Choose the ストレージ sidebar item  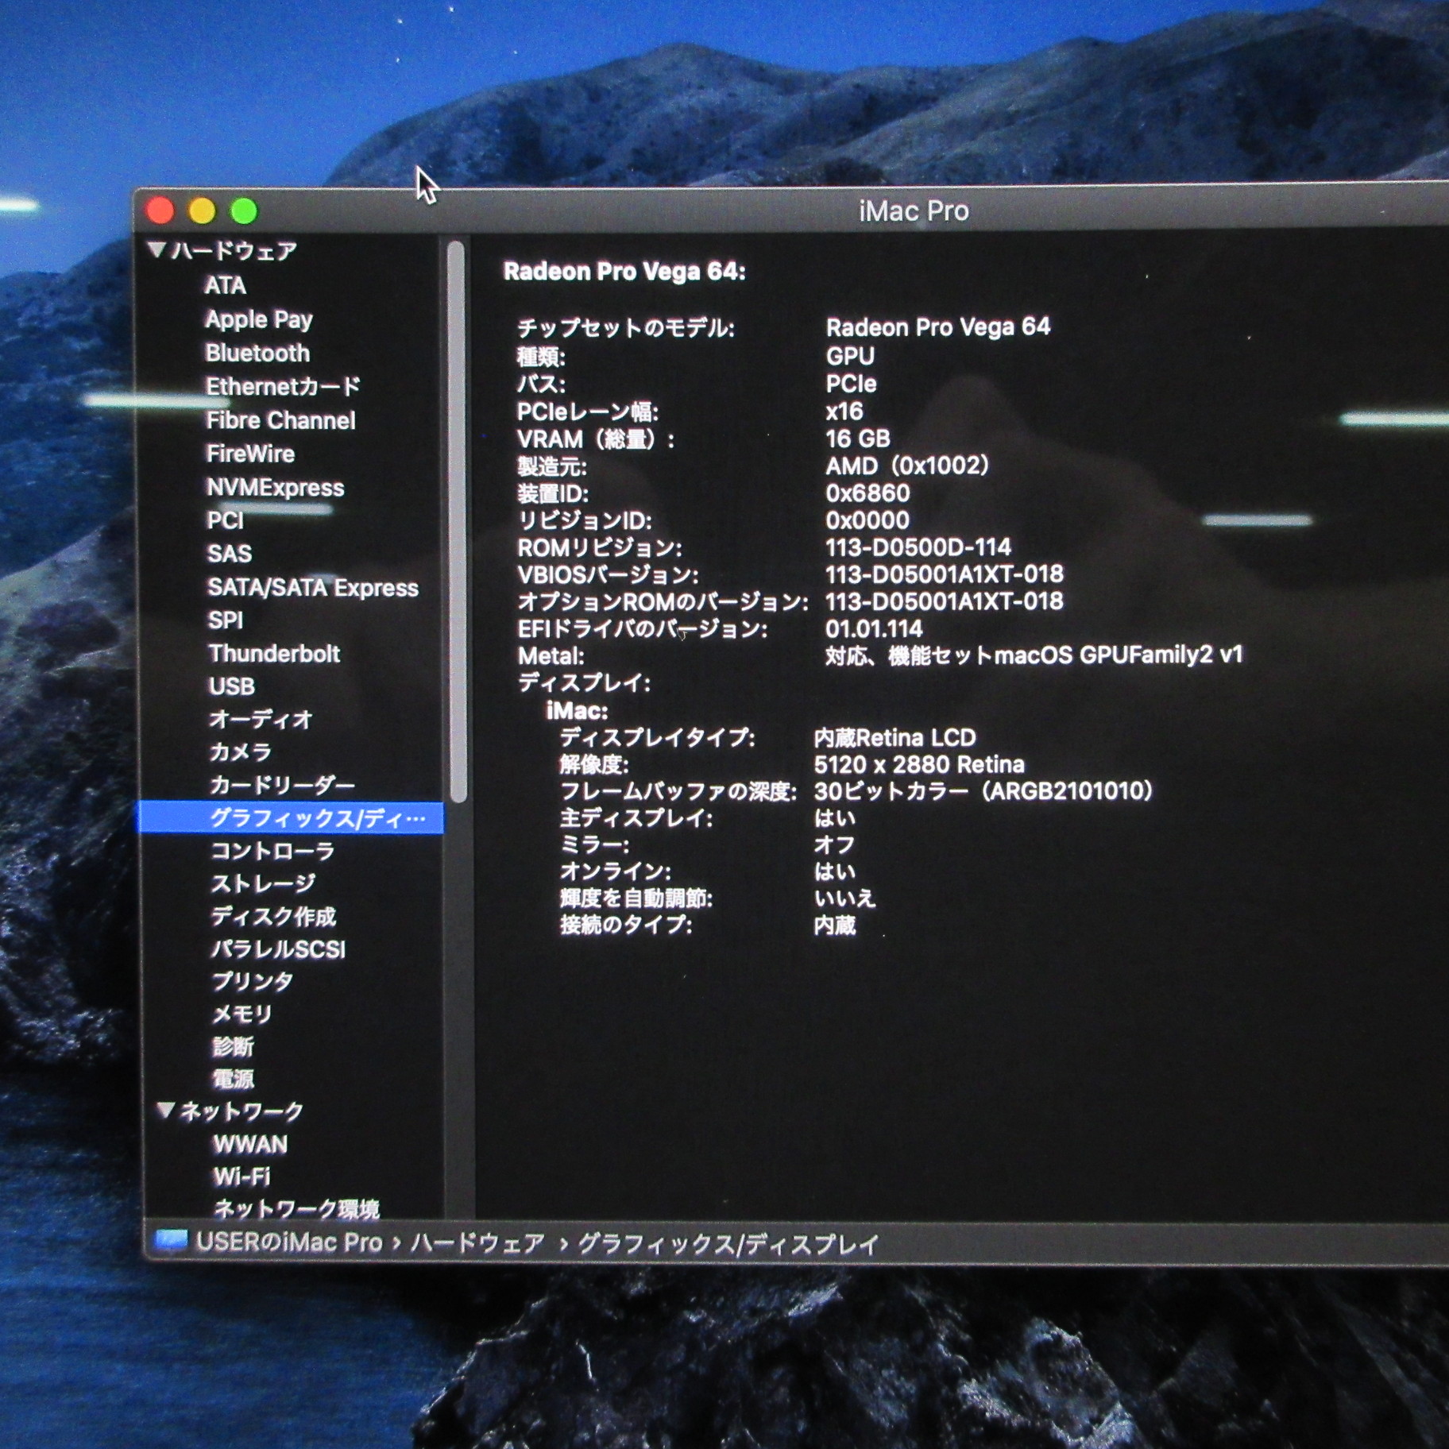(262, 883)
